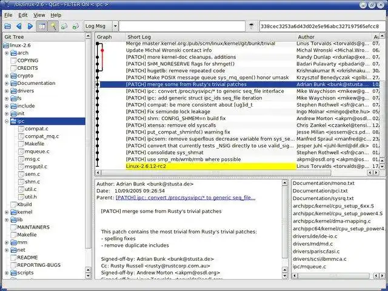Toggle the tree view toolbar button
388x291 pixels.
pos(41,26)
